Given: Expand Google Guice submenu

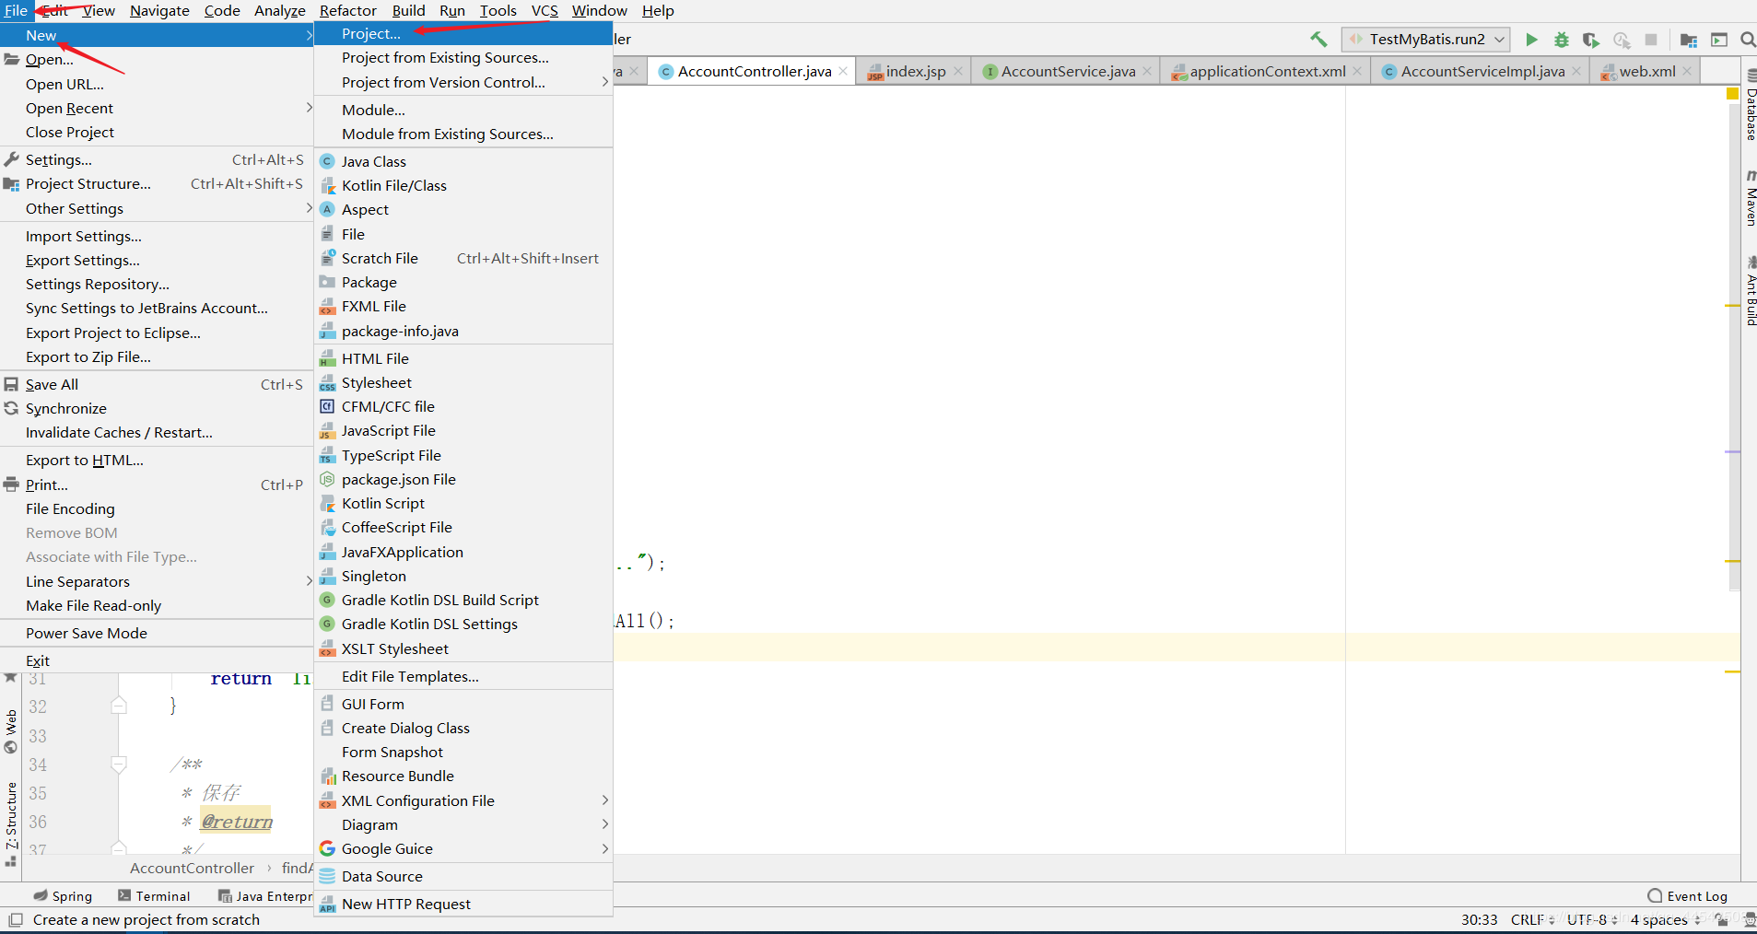Looking at the screenshot, I should [x=463, y=848].
